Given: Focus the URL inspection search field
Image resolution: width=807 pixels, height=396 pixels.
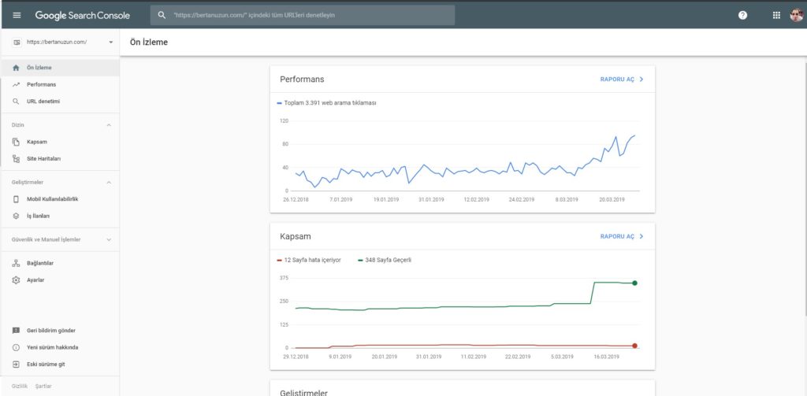Looking at the screenshot, I should click(303, 16).
